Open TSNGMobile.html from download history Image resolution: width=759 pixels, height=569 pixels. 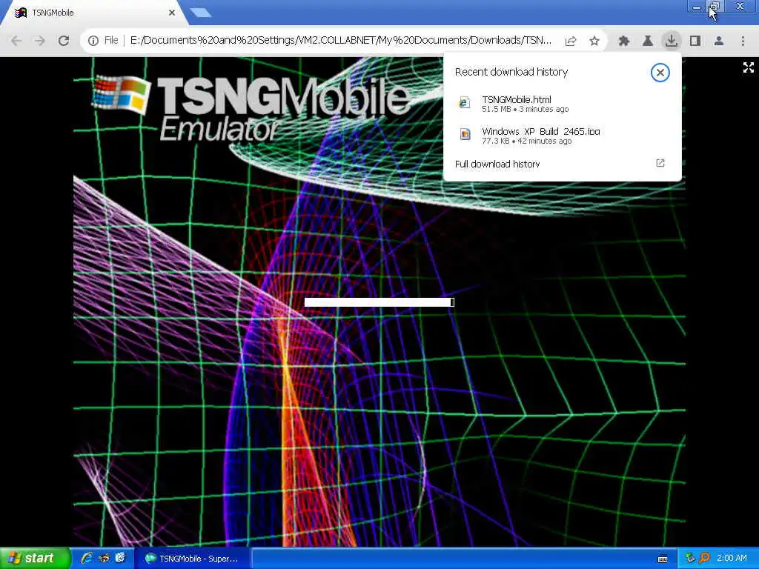point(562,104)
